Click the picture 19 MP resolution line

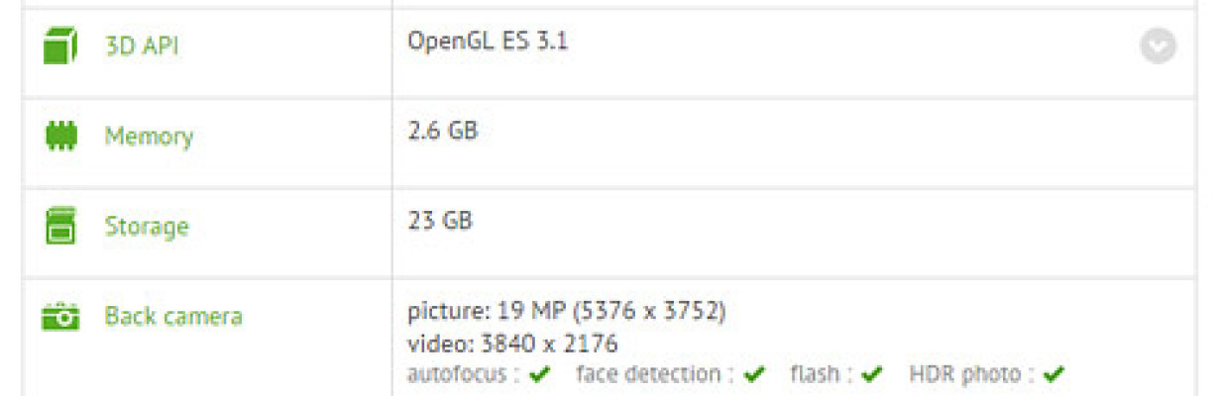coord(567,313)
